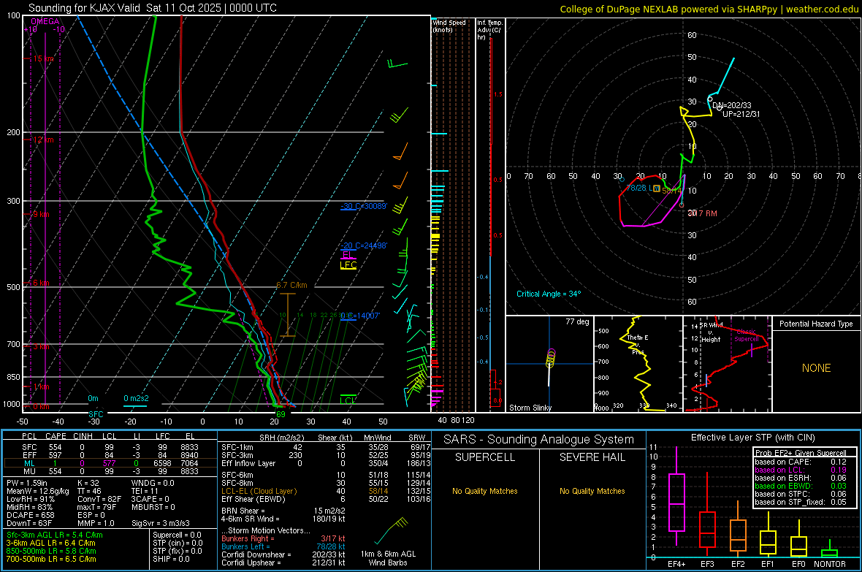862x572 pixels.
Task: Click the 'LowRH = 91%' value
Action: pyautogui.click(x=31, y=500)
